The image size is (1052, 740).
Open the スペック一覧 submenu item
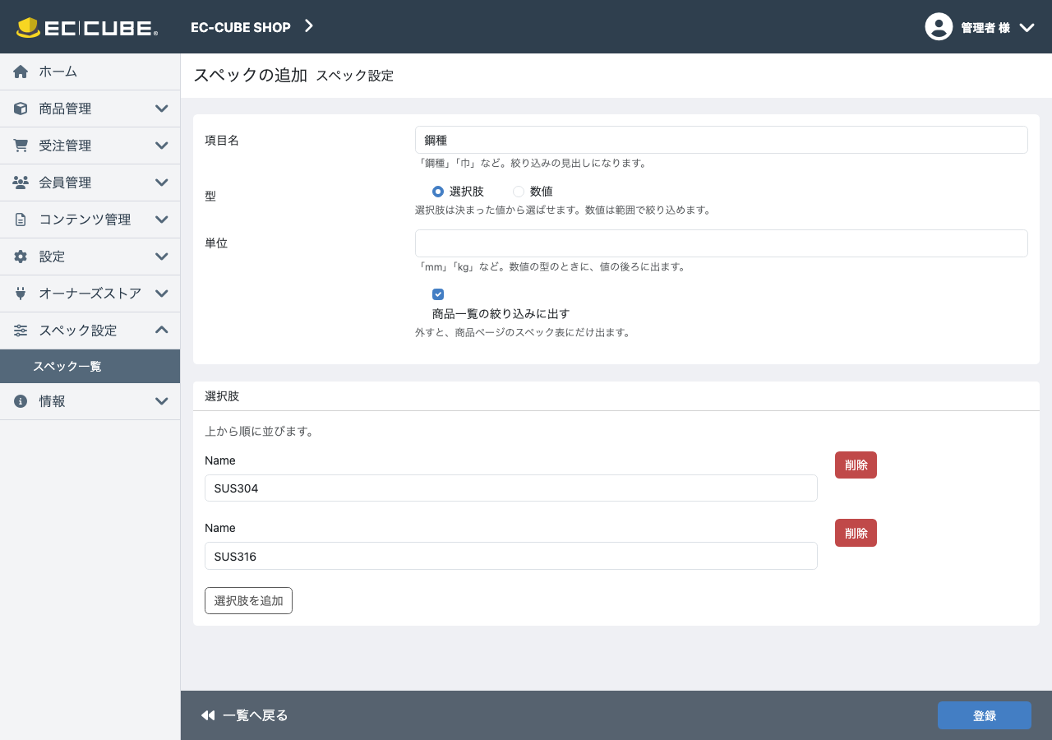[90, 367]
